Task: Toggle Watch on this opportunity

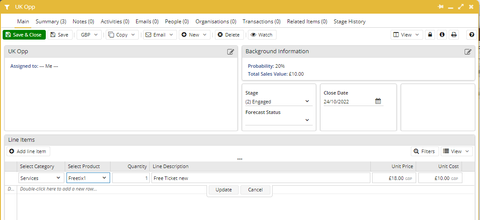Action: (x=262, y=35)
